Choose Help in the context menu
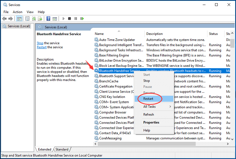Image resolution: width=236 pixels, height=159 pixels. click(x=154, y=130)
